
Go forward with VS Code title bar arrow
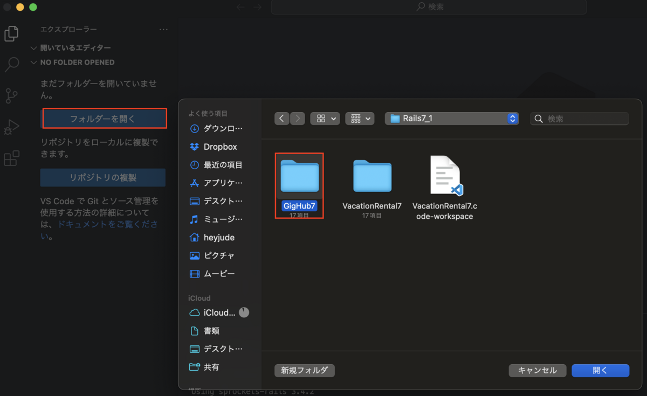coord(258,7)
